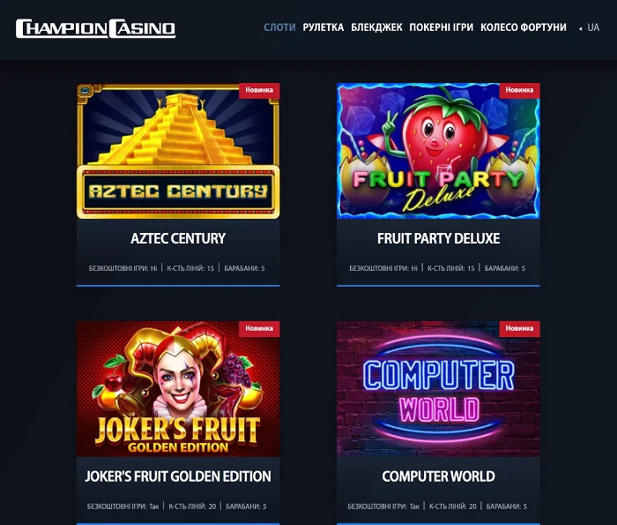The width and height of the screenshot is (617, 525).
Task: Click the AZTEC CENTURY title link
Action: pyautogui.click(x=178, y=238)
